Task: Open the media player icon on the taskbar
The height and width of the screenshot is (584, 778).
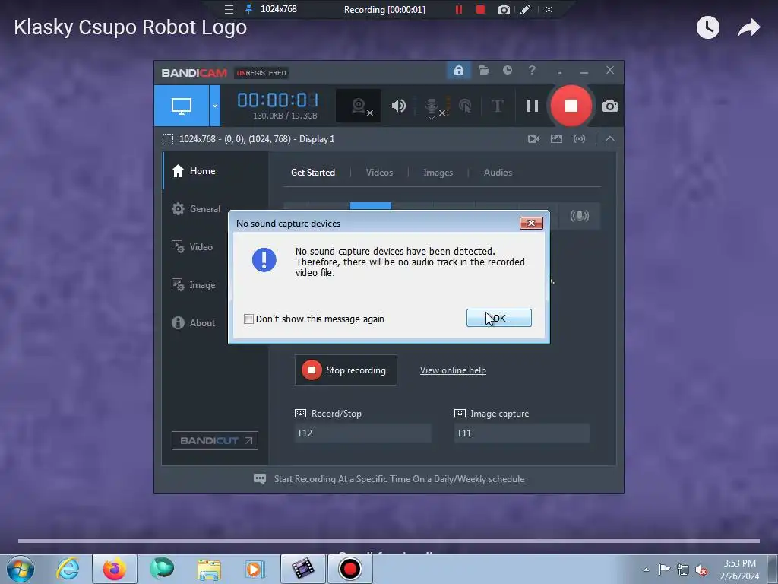Action: point(255,569)
